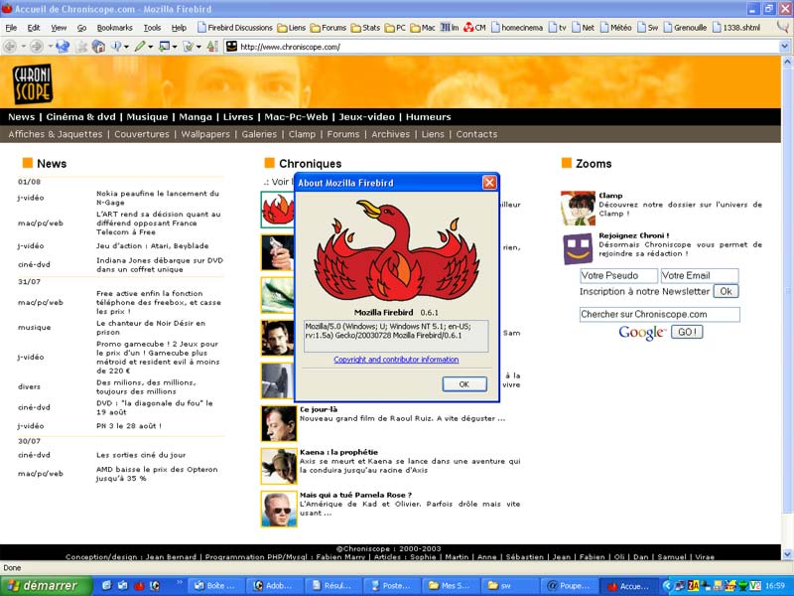Screen dimensions: 794x596
Task: Open the Back history dropdown arrow
Action: [x=23, y=47]
